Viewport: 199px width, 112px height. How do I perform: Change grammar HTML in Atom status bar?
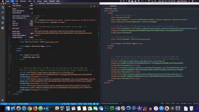coord(173,104)
